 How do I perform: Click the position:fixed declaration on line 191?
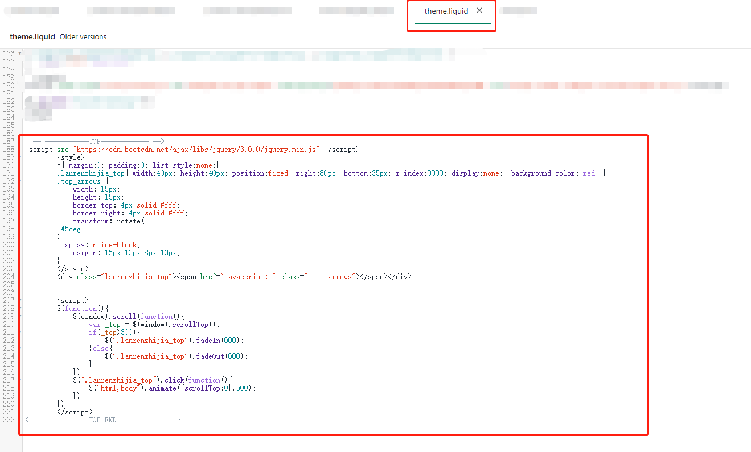262,173
